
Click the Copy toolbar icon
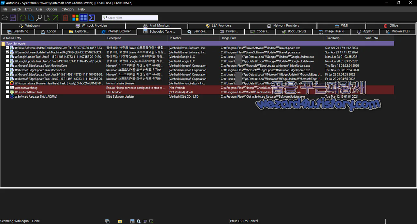31,18
